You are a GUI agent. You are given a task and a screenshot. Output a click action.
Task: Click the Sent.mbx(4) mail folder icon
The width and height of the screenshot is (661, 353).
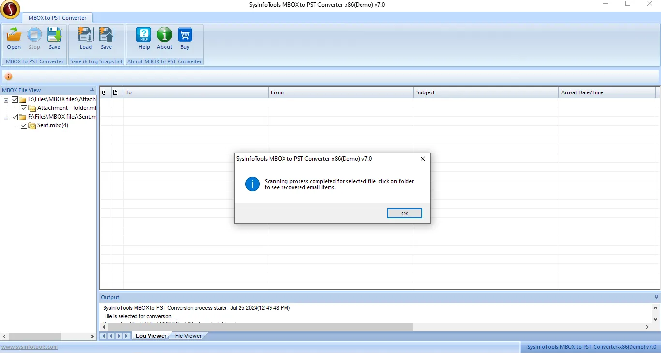[x=32, y=125]
